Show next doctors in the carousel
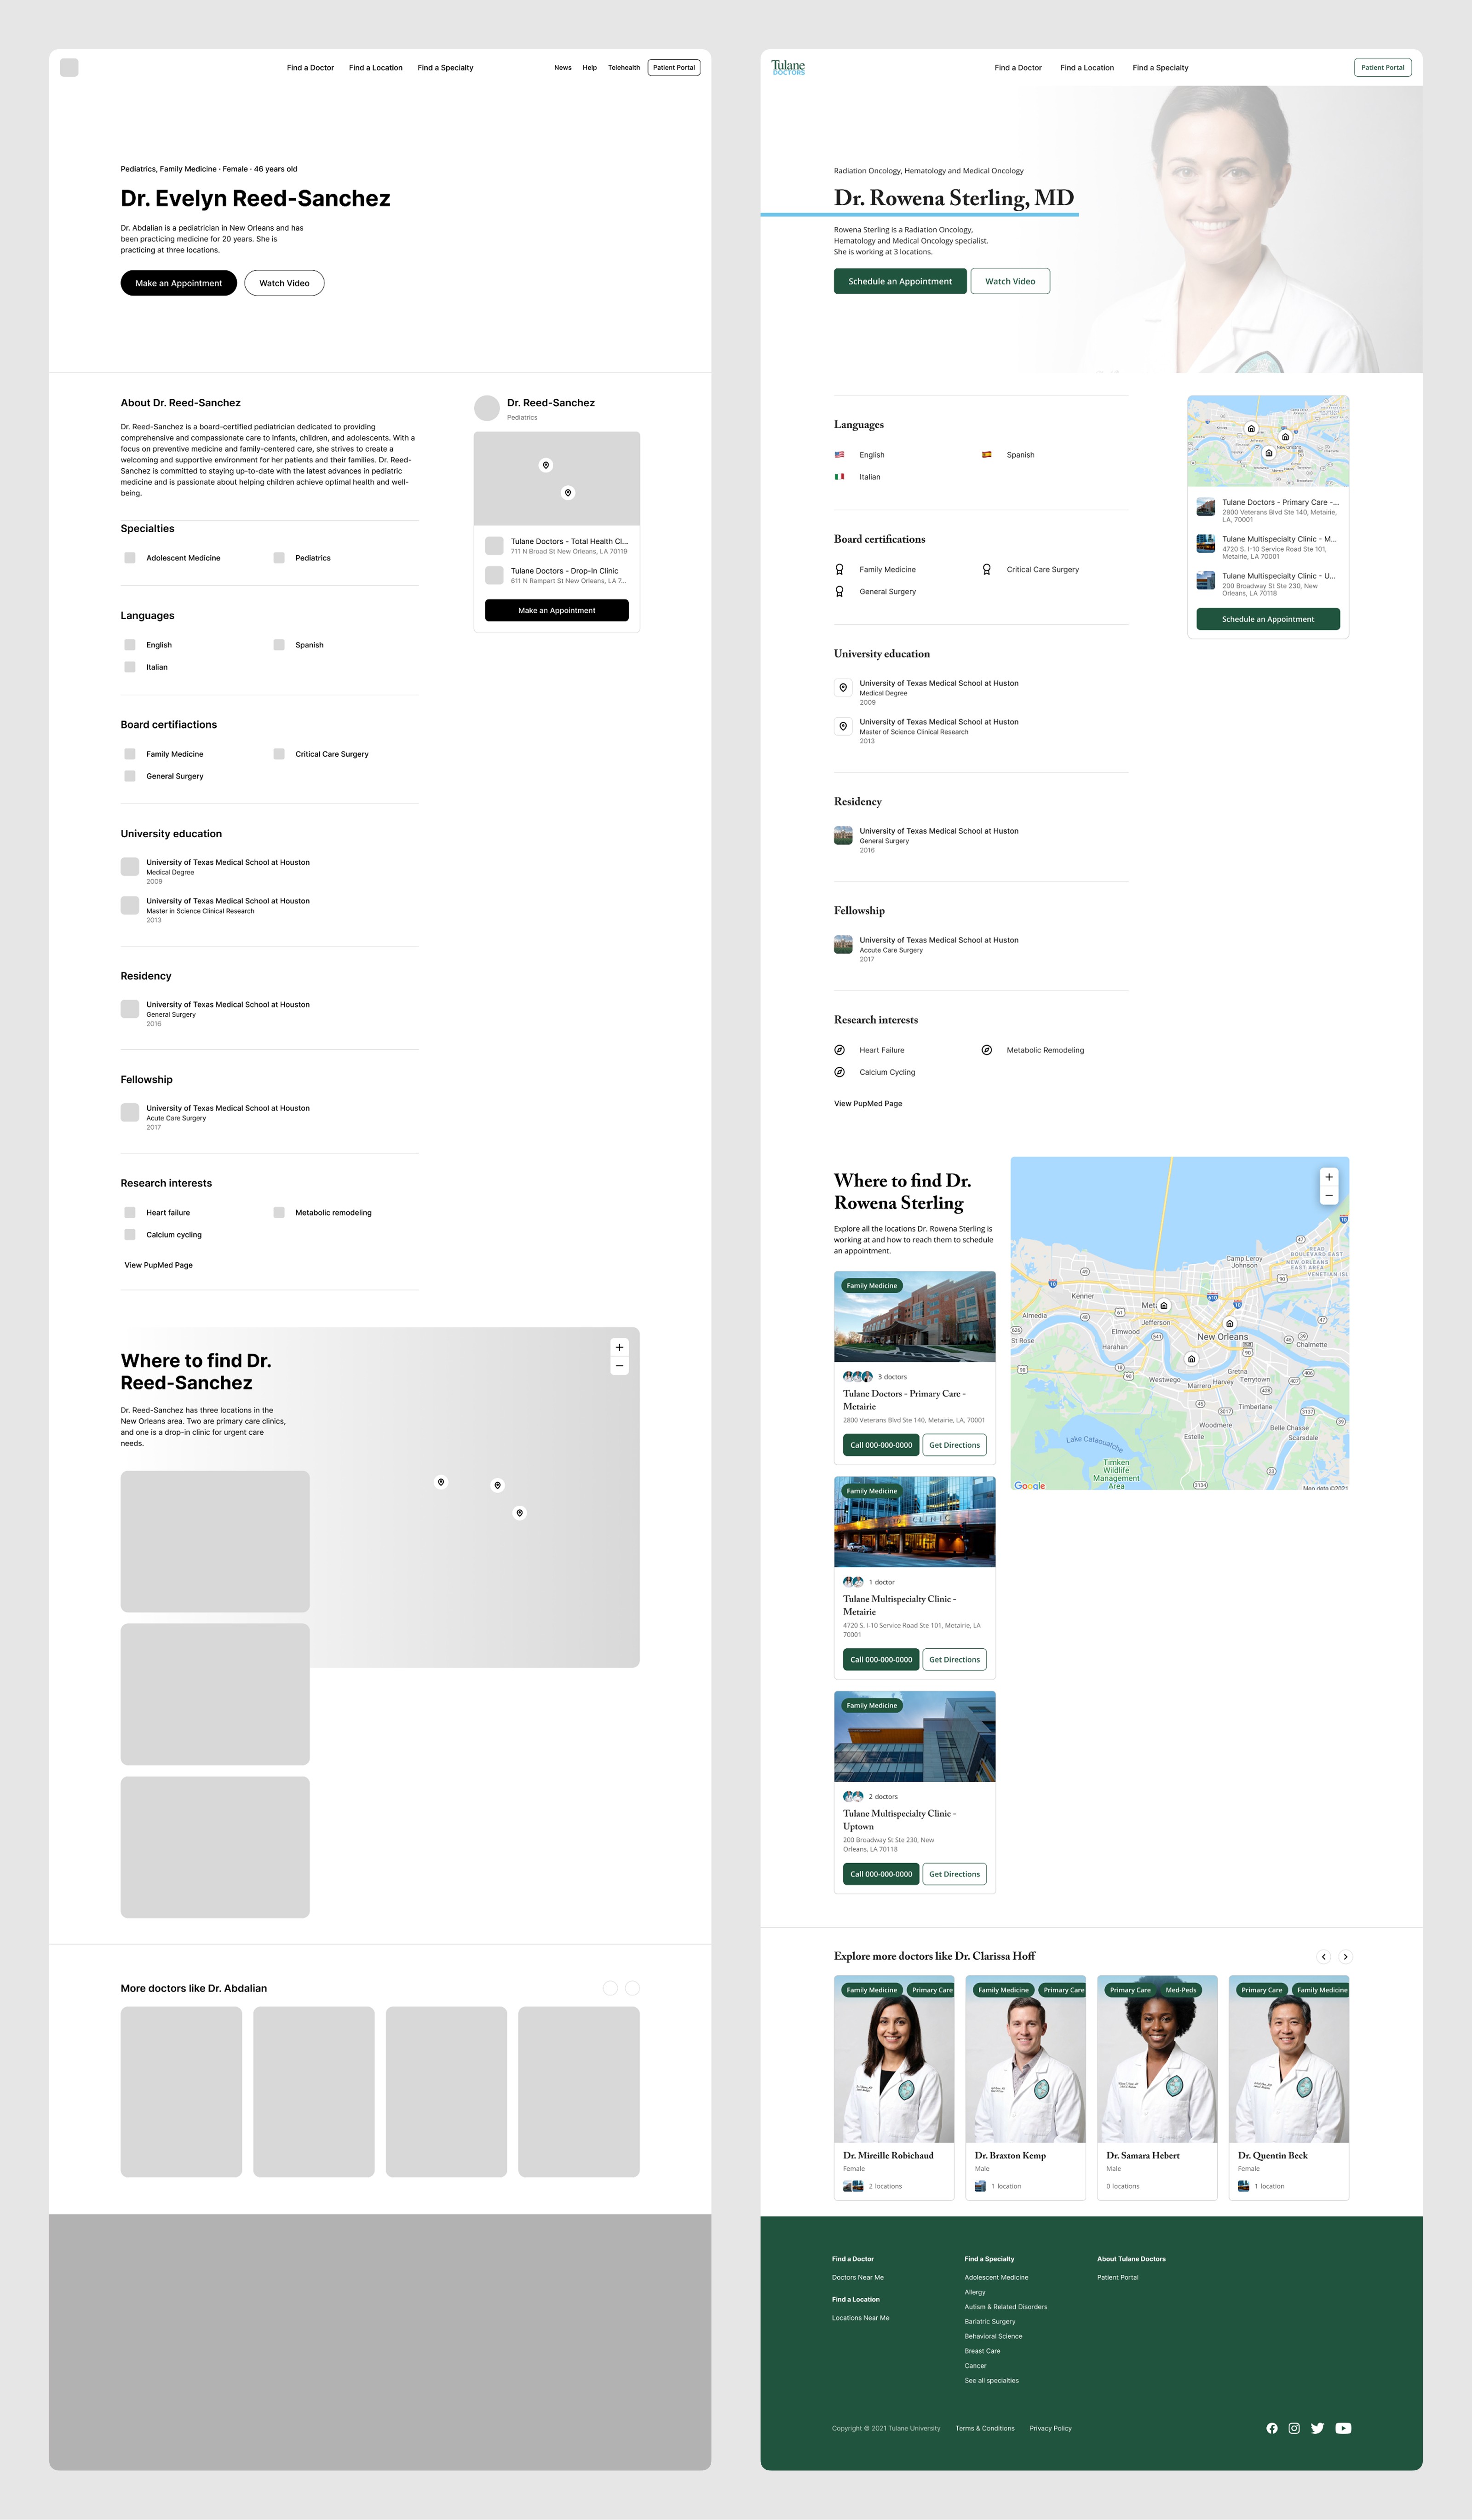This screenshot has width=1472, height=2520. (x=1345, y=1957)
